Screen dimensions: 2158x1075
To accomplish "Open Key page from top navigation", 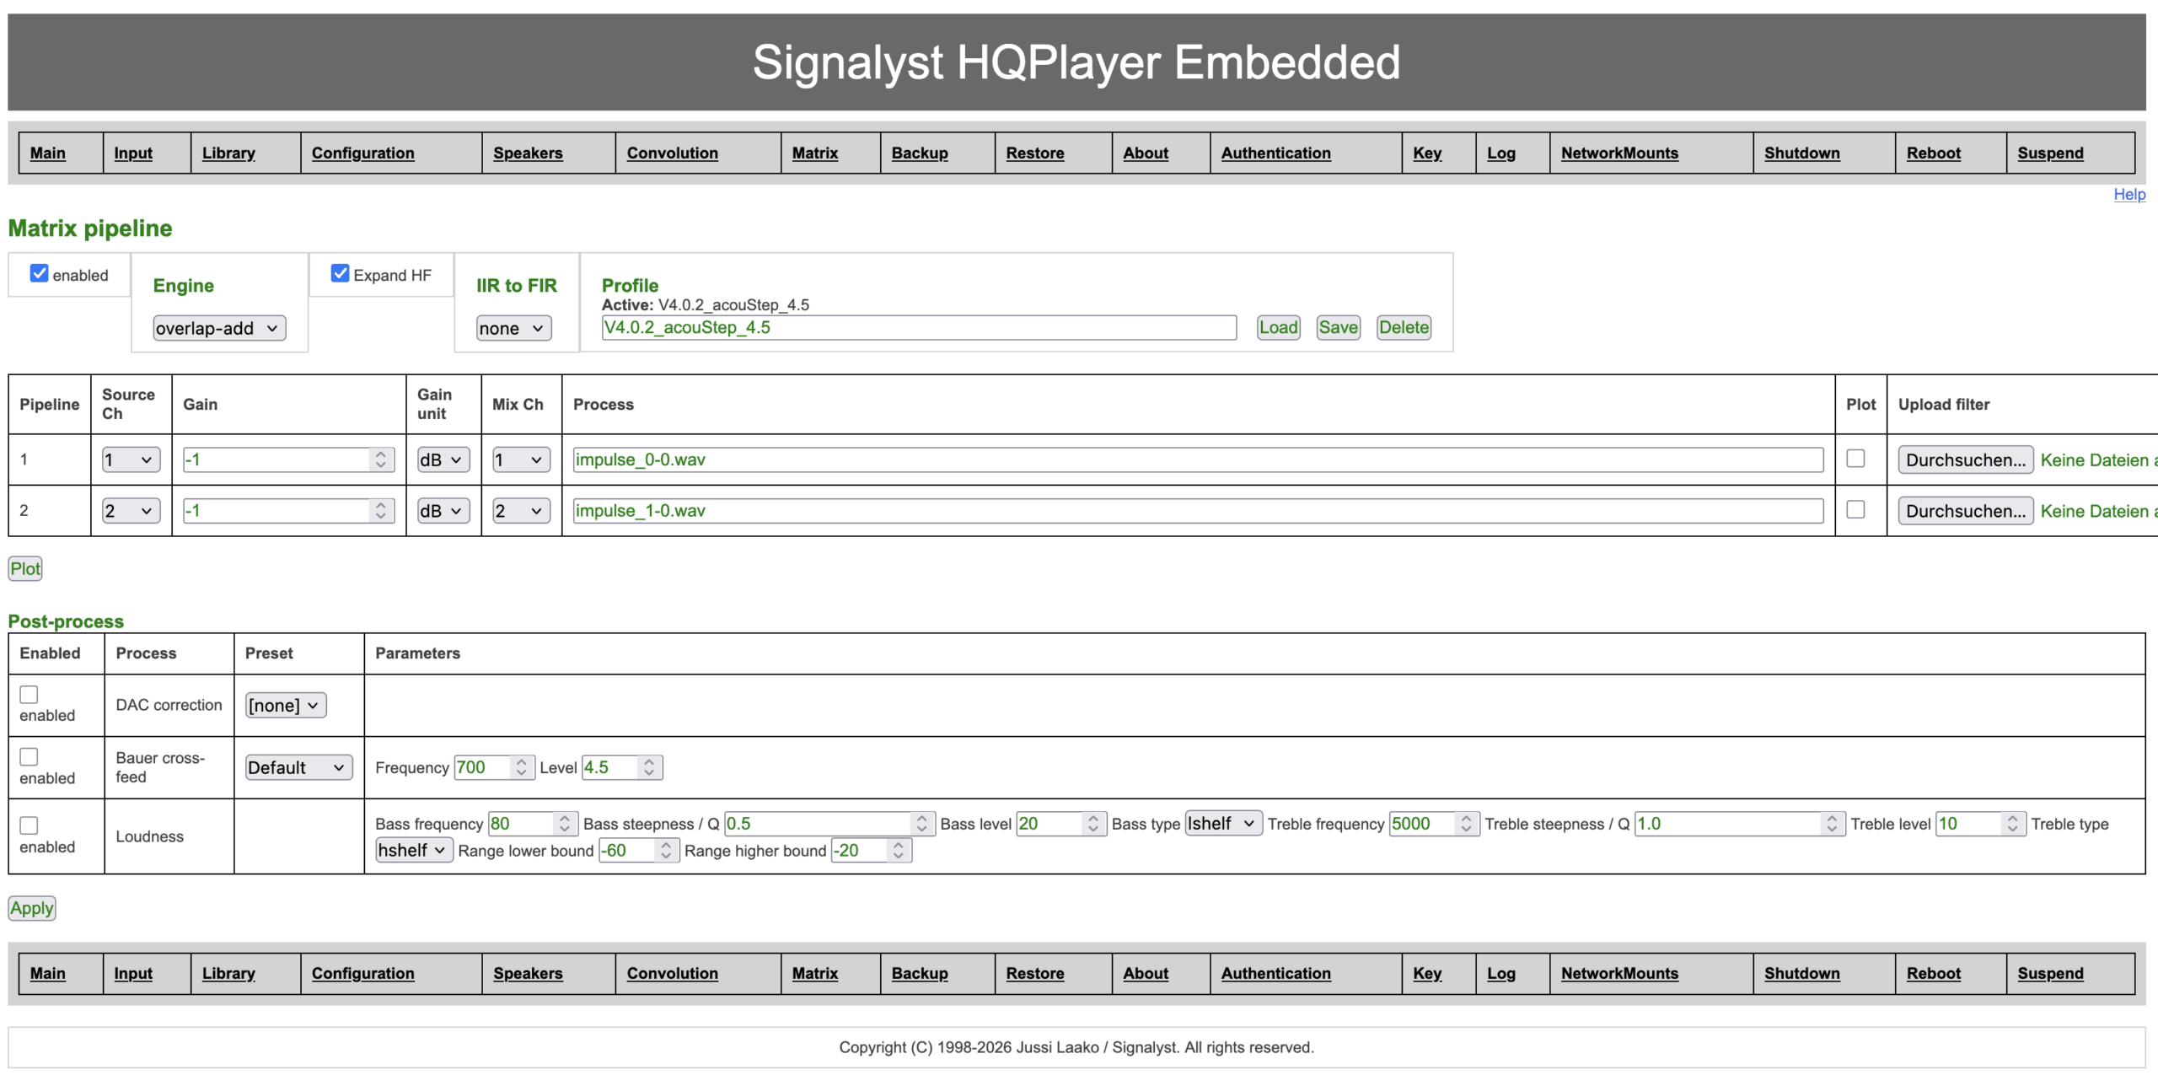I will [1427, 153].
